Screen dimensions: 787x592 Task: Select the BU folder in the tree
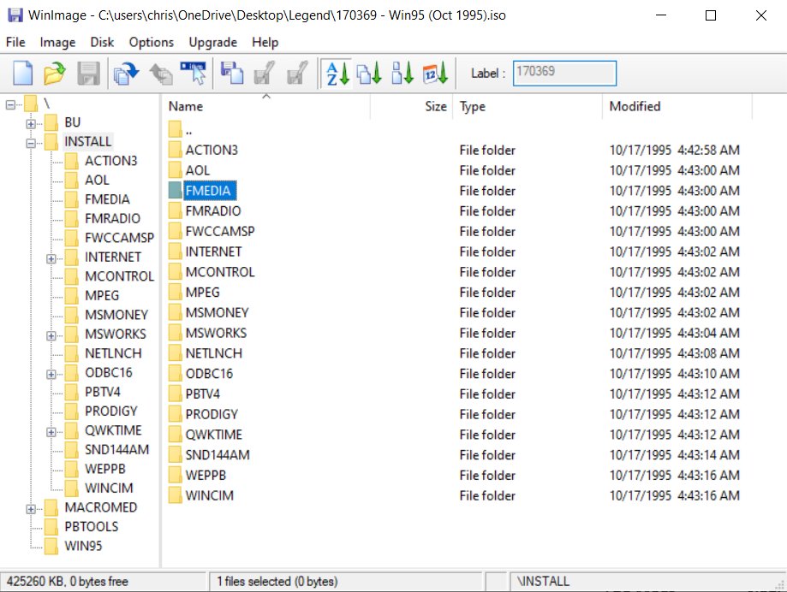pos(72,122)
